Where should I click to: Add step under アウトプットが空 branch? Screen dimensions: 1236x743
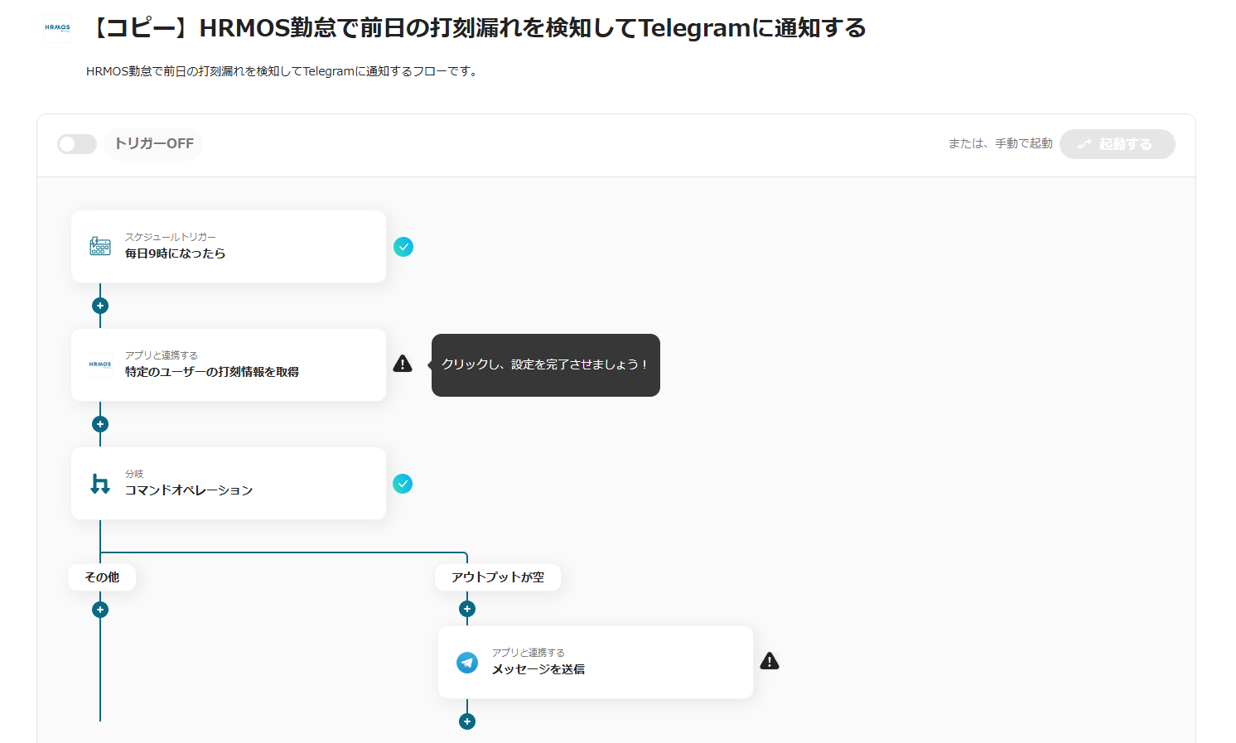coord(467,609)
